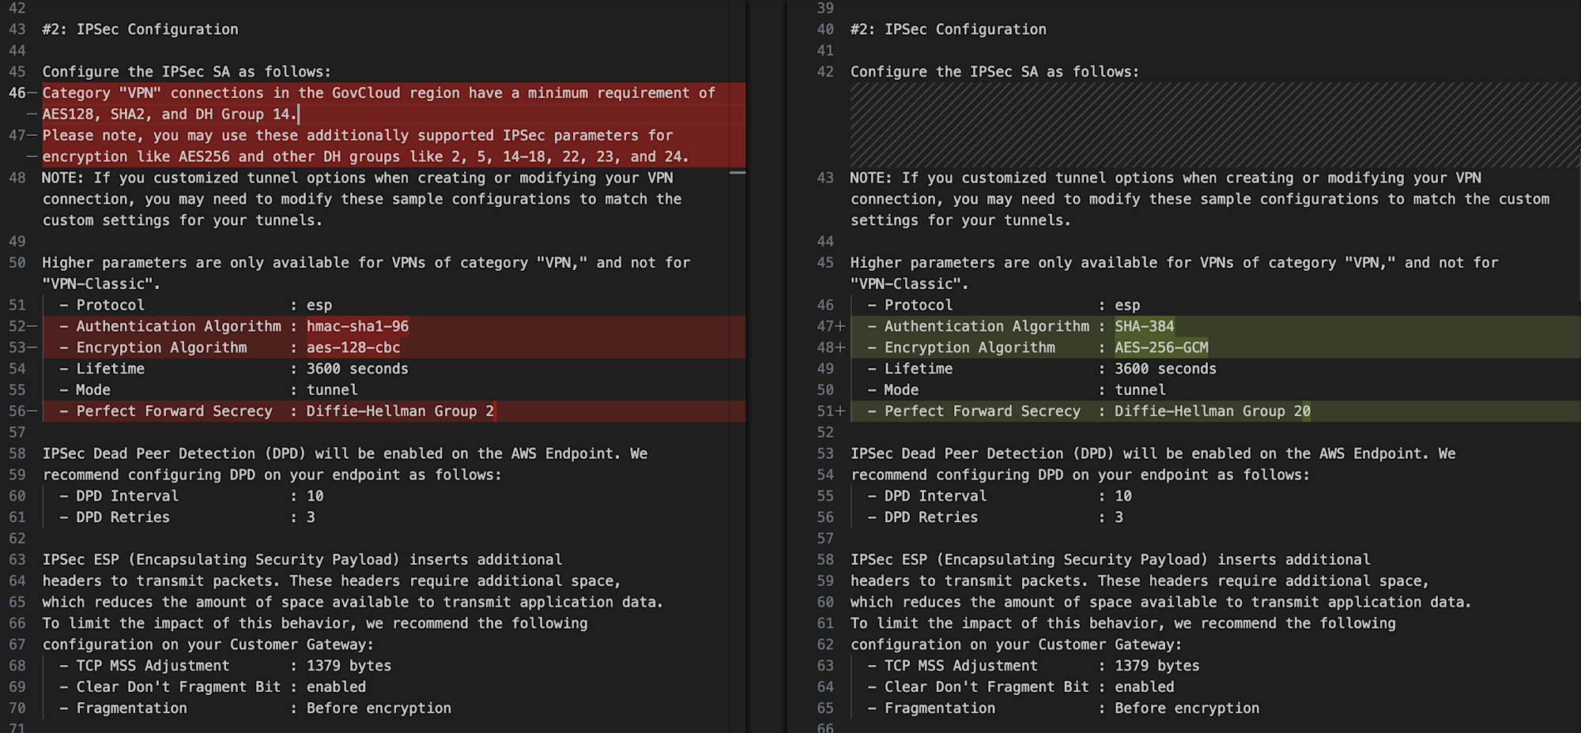Click the added value "SHA-384"
The width and height of the screenshot is (1581, 733).
[1144, 326]
